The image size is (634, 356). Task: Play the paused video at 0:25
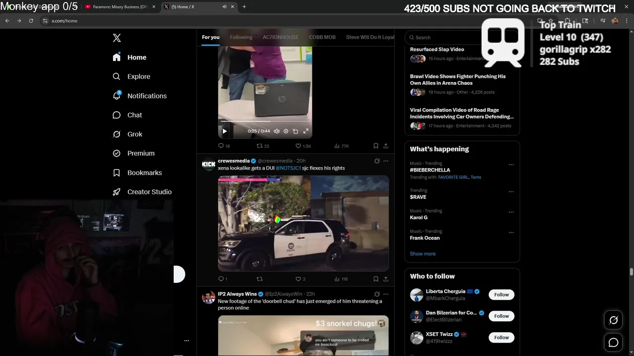coord(224,131)
